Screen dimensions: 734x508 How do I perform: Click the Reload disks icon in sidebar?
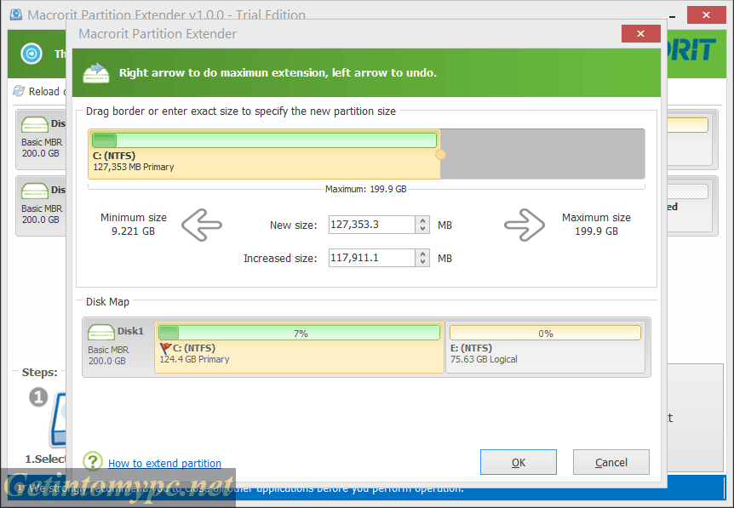[19, 91]
